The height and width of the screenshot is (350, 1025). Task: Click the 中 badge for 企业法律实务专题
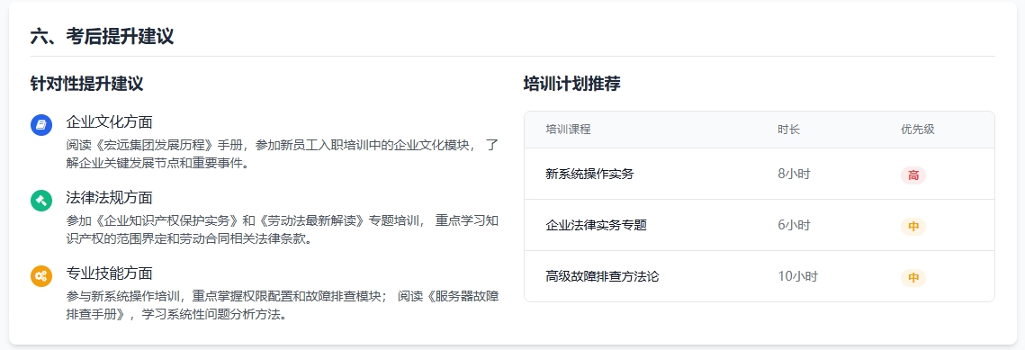913,227
